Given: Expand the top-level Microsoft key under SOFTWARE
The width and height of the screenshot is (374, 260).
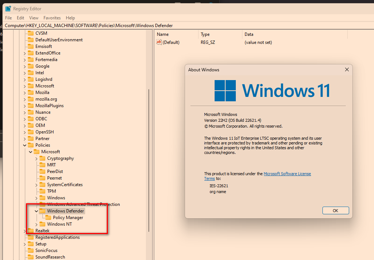Looking at the screenshot, I should (x=25, y=86).
